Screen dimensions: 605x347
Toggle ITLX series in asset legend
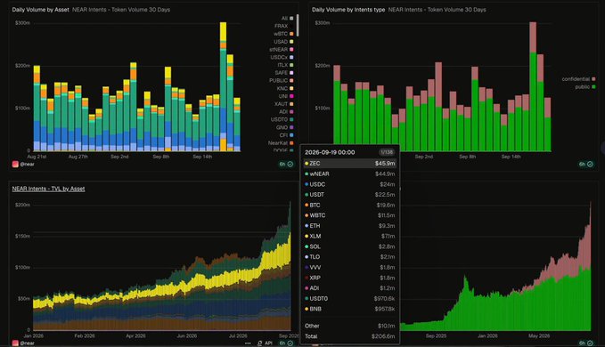pyautogui.click(x=285, y=65)
